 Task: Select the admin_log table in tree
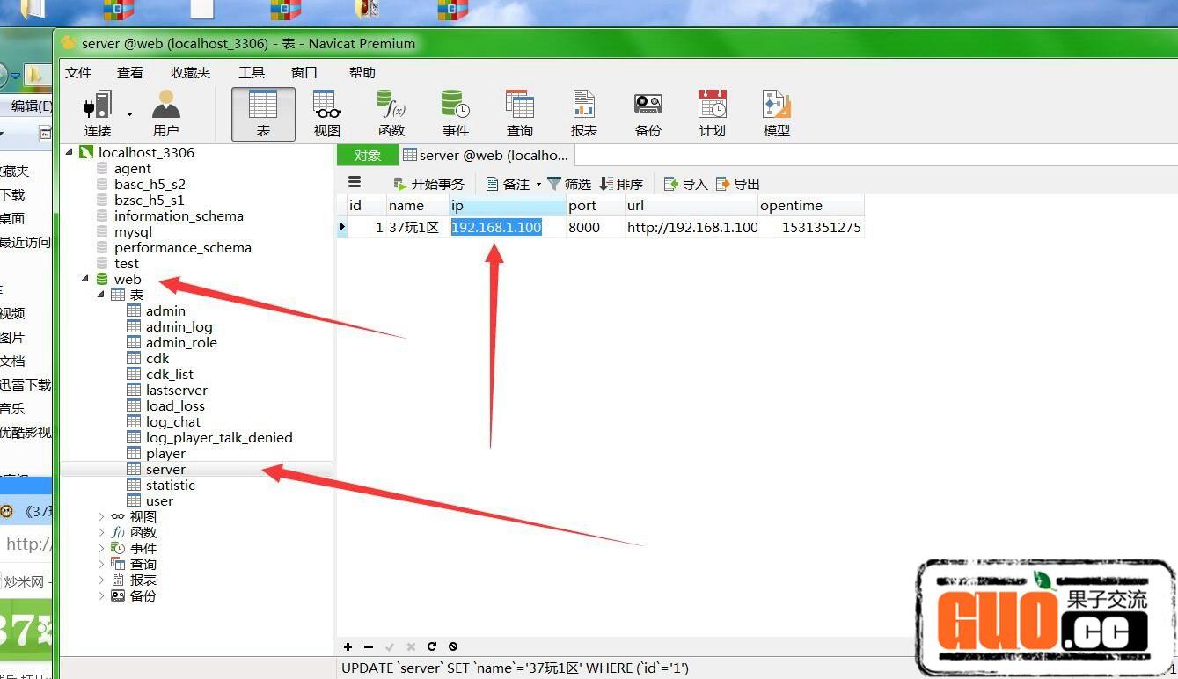[x=179, y=327]
